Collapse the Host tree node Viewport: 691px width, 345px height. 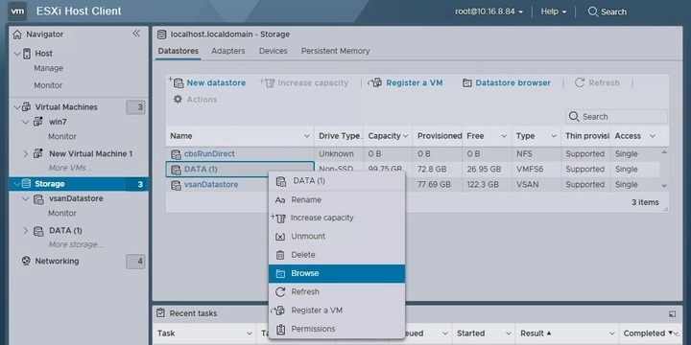(17, 54)
